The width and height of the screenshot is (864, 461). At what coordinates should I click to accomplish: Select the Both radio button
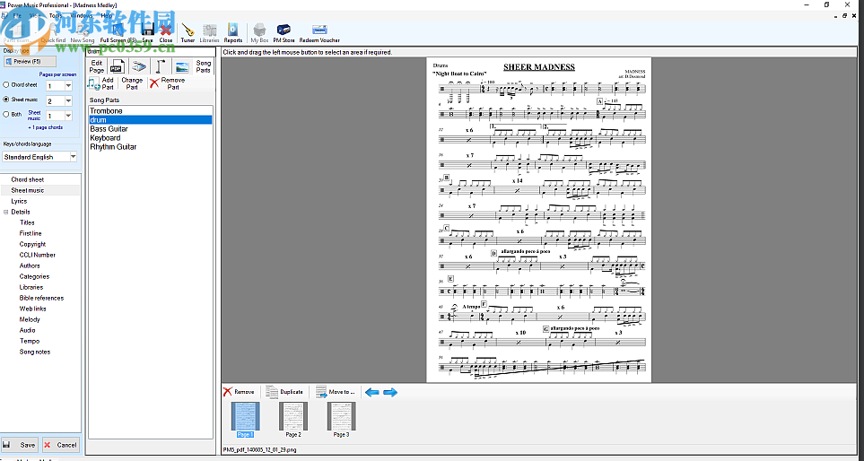coord(6,115)
